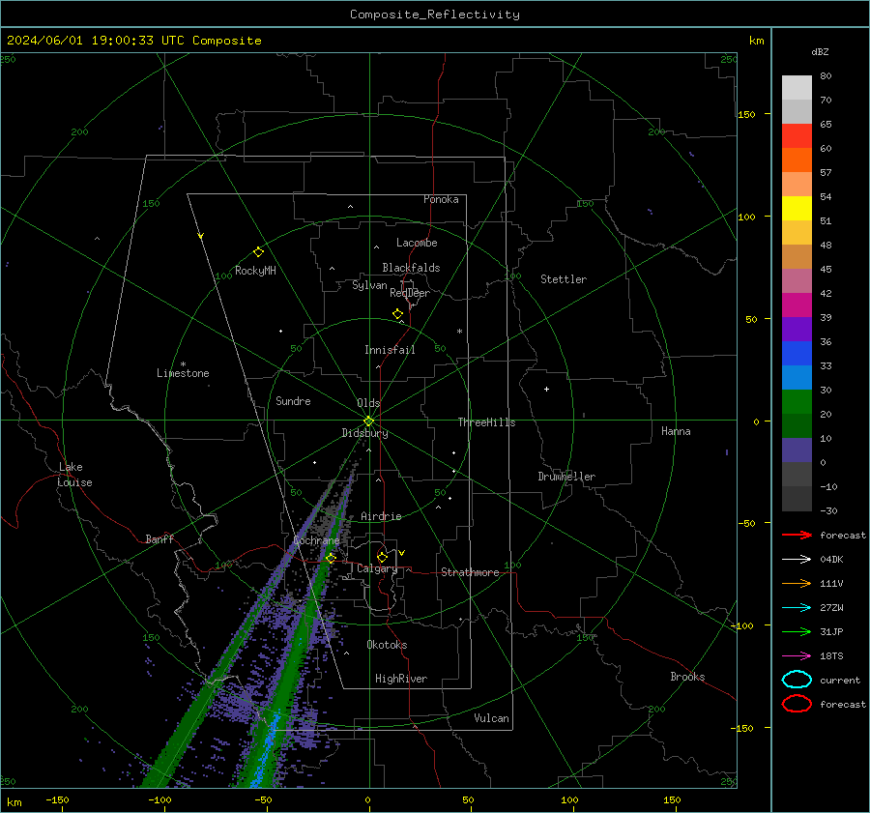Click the Brooks map label
Screen dimensions: 870x813
tap(687, 677)
